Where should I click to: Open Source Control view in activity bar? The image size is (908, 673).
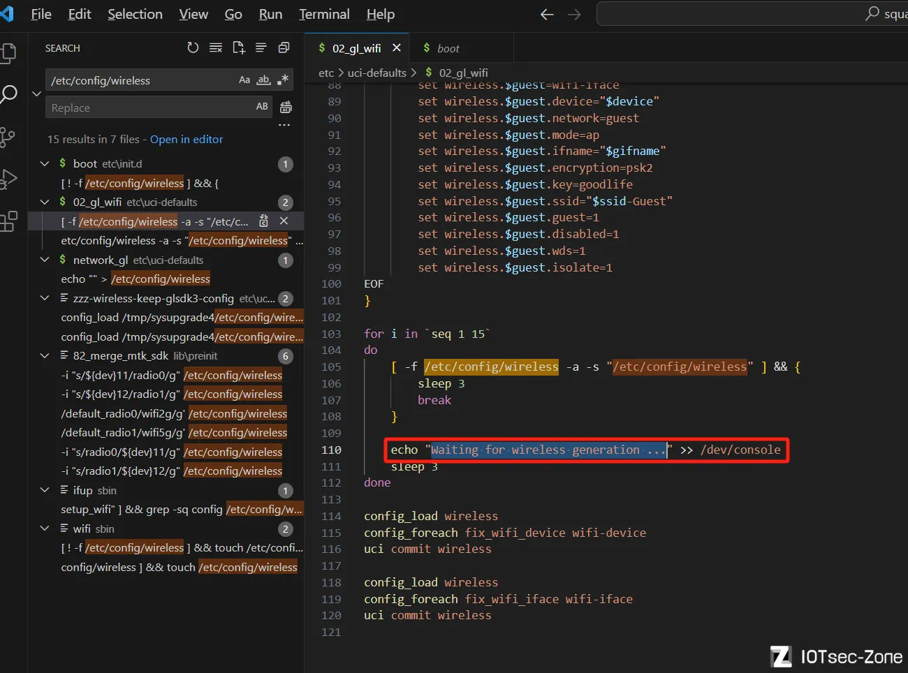pyautogui.click(x=8, y=137)
